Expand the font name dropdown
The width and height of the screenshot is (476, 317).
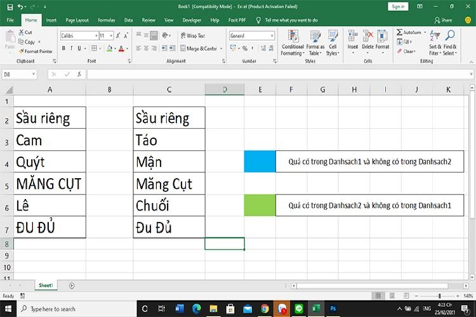[96, 36]
